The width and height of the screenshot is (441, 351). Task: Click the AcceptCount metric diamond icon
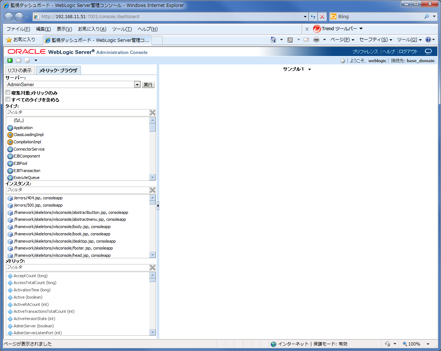[x=10, y=276]
